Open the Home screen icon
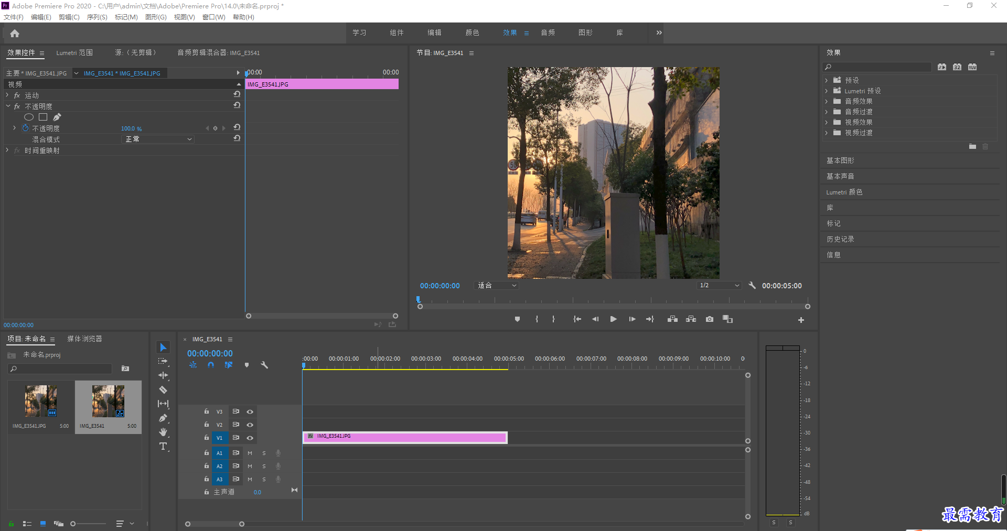 click(x=15, y=33)
